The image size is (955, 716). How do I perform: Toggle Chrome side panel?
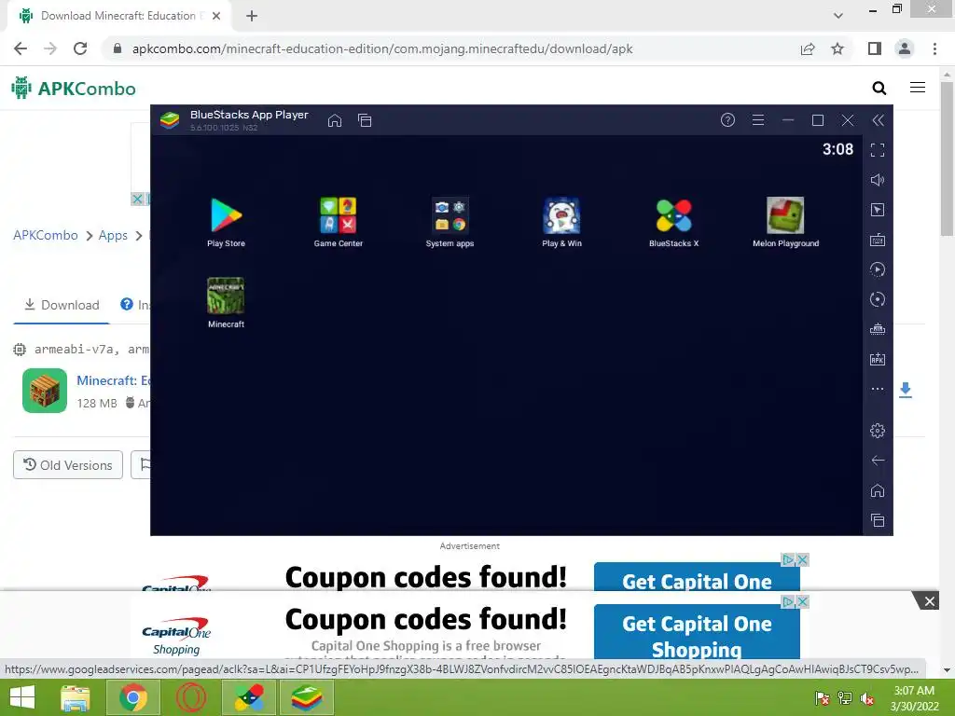click(875, 48)
